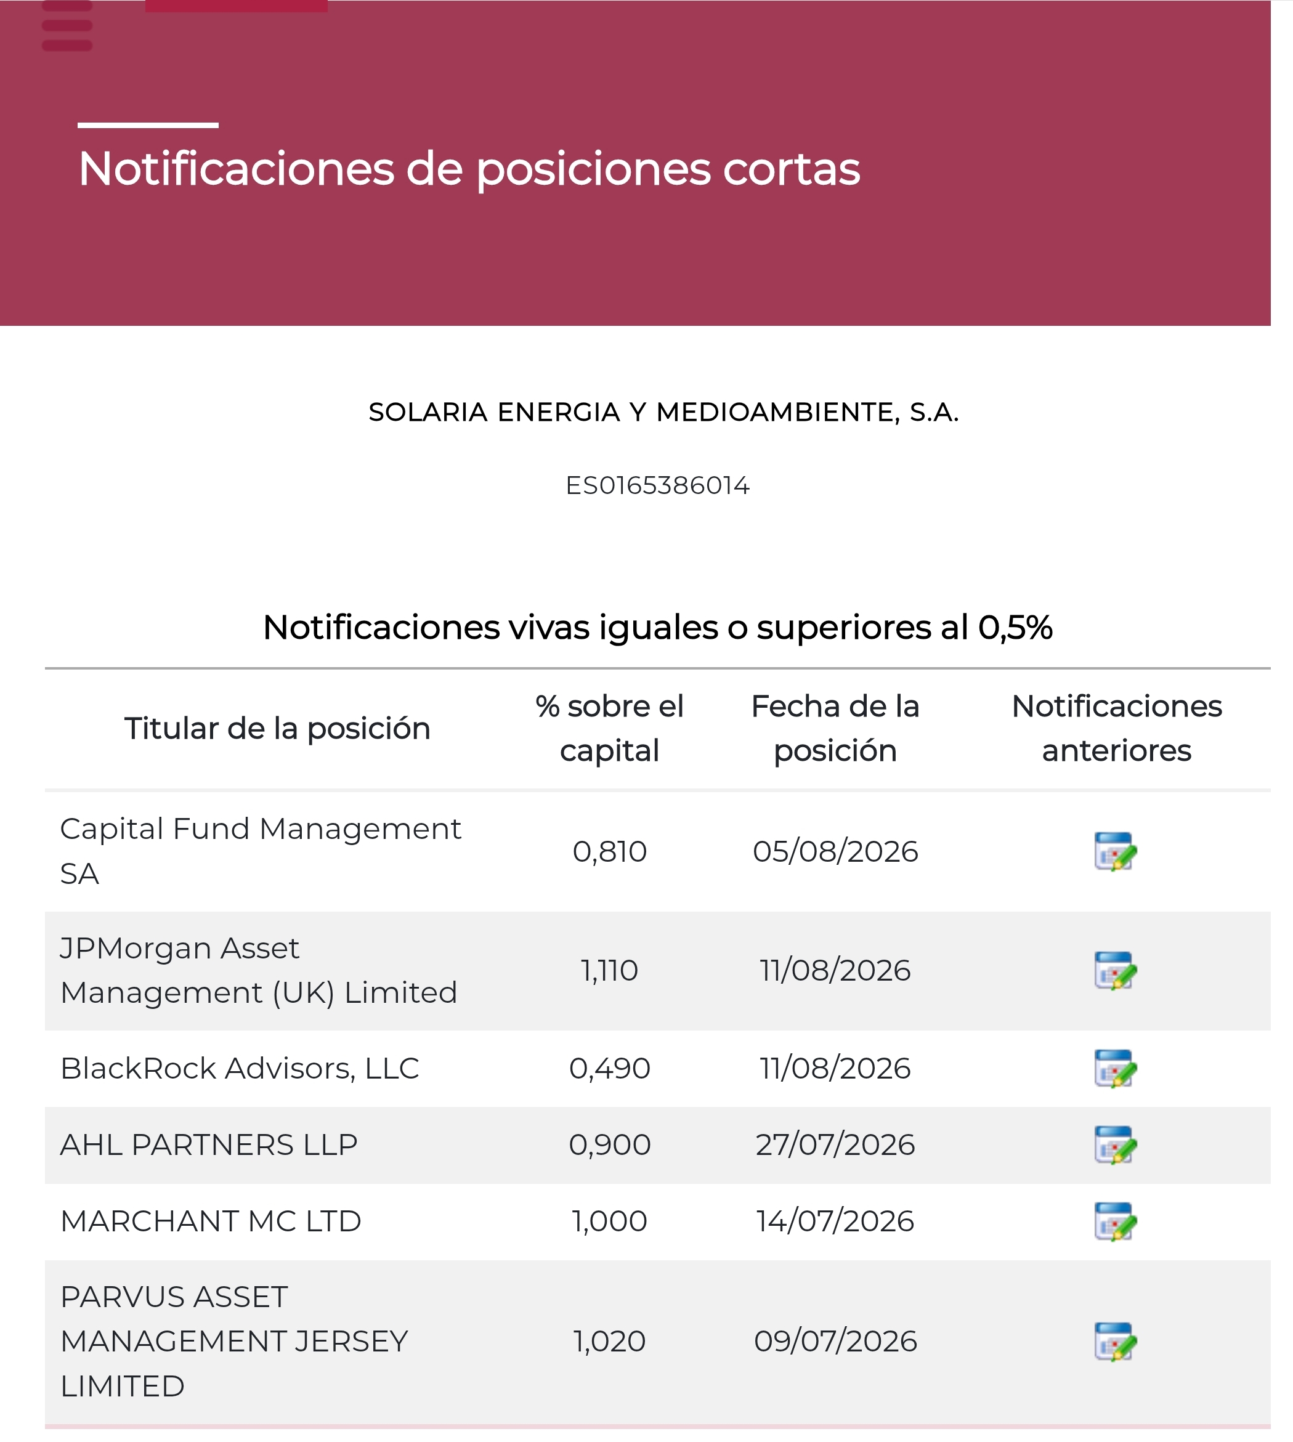Select the 'Fecha de la posición' column header

pyautogui.click(x=835, y=729)
